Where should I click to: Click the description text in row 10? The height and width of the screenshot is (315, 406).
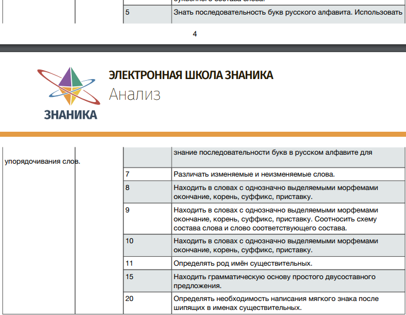[x=276, y=245]
